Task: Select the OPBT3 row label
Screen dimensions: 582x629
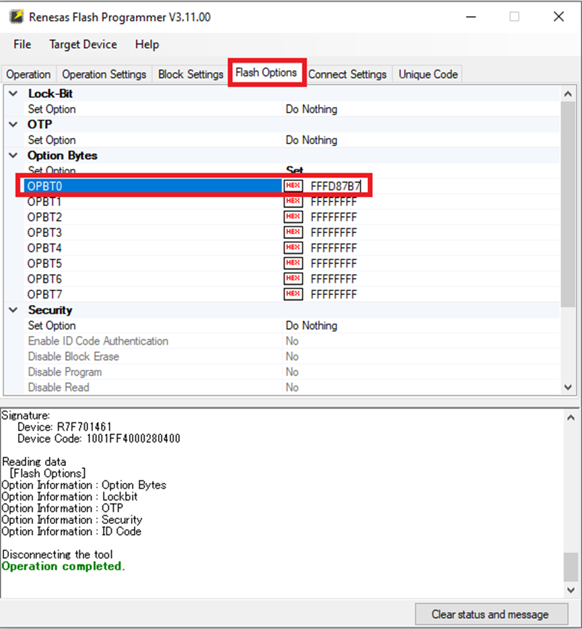Action: pyautogui.click(x=44, y=232)
